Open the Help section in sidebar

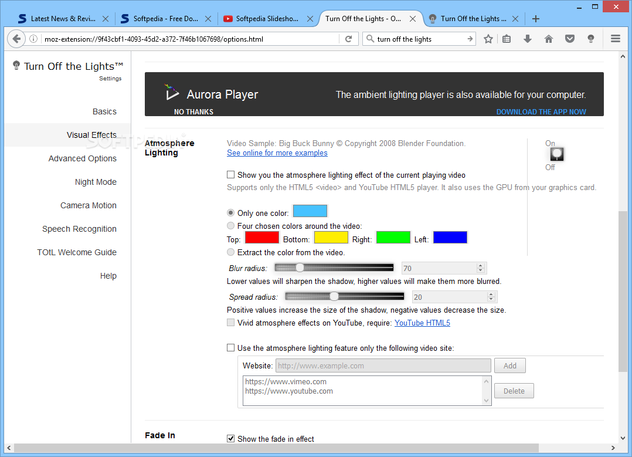point(108,276)
